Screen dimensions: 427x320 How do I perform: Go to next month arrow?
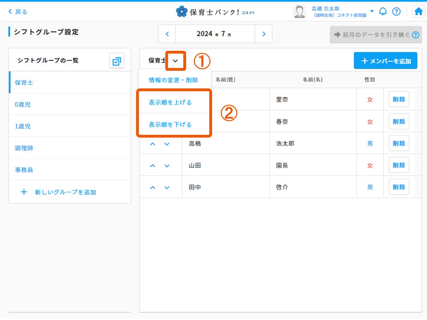tap(263, 34)
